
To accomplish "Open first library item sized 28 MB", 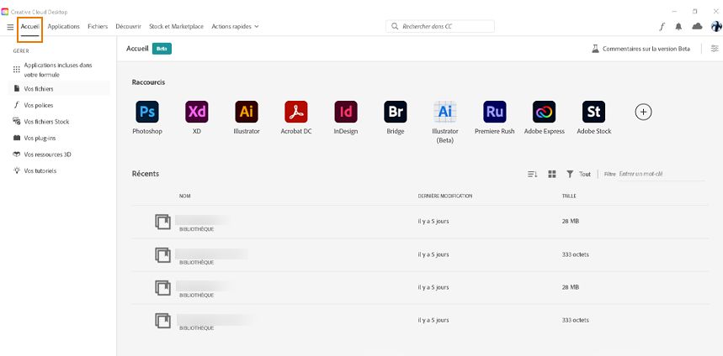I will point(420,222).
